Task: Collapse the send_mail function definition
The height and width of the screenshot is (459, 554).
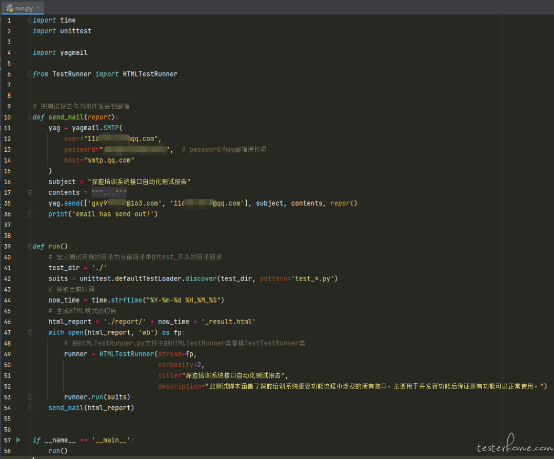Action: click(x=30, y=117)
